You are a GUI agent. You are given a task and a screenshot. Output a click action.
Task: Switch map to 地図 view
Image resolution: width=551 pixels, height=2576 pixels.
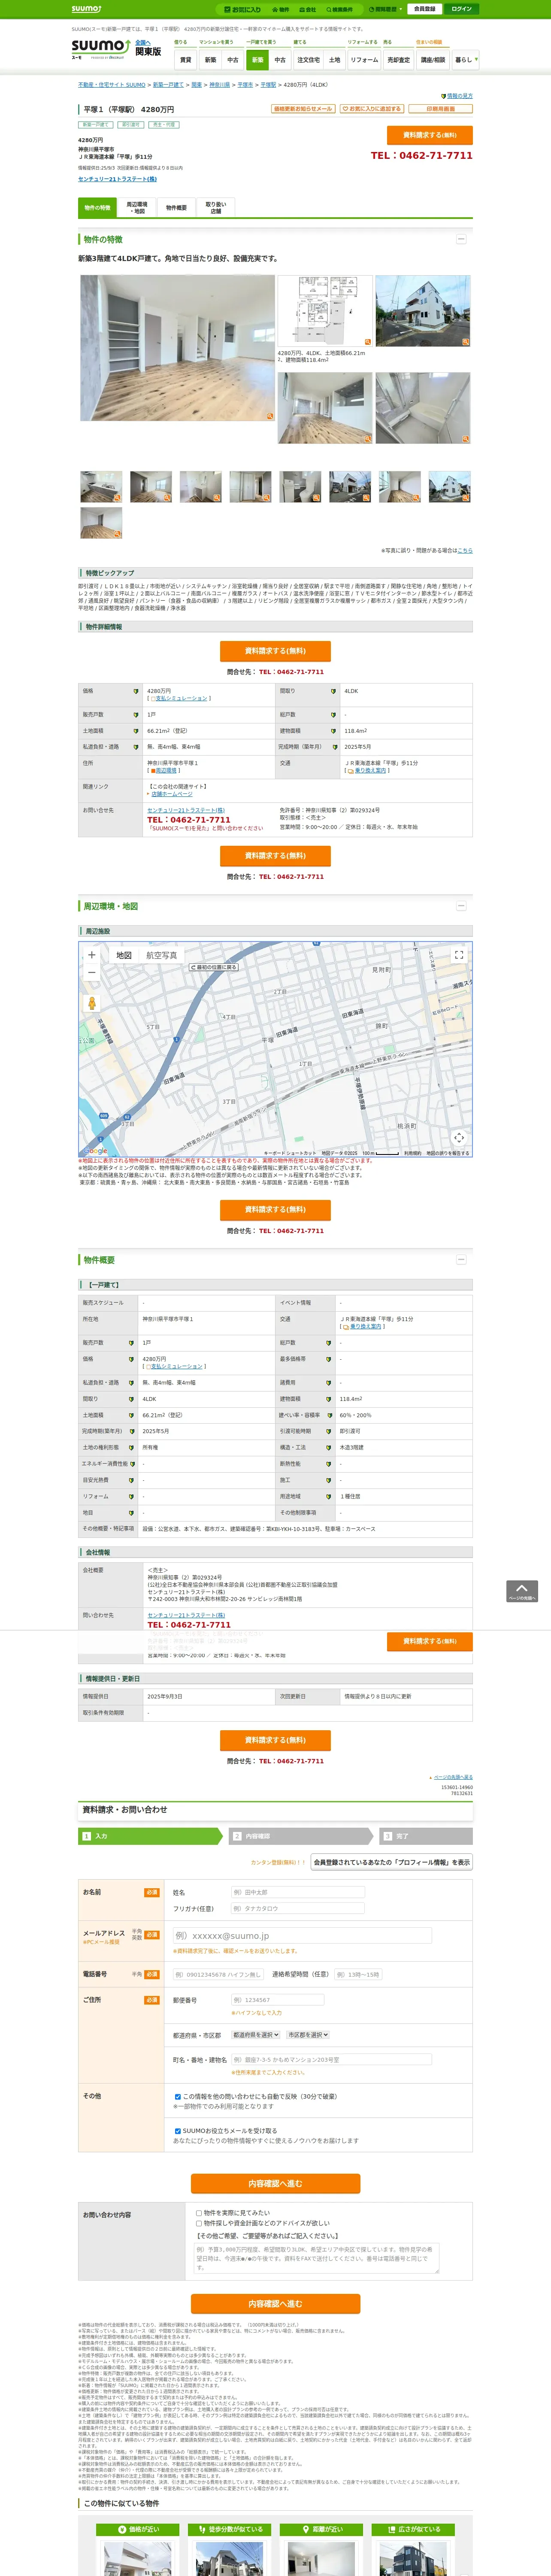pos(124,955)
